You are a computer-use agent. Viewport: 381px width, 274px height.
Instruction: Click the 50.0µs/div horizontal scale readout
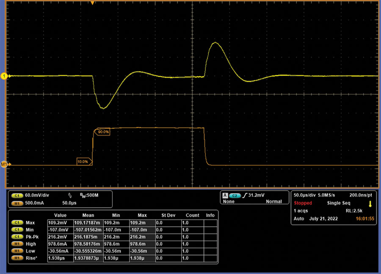[x=305, y=195]
